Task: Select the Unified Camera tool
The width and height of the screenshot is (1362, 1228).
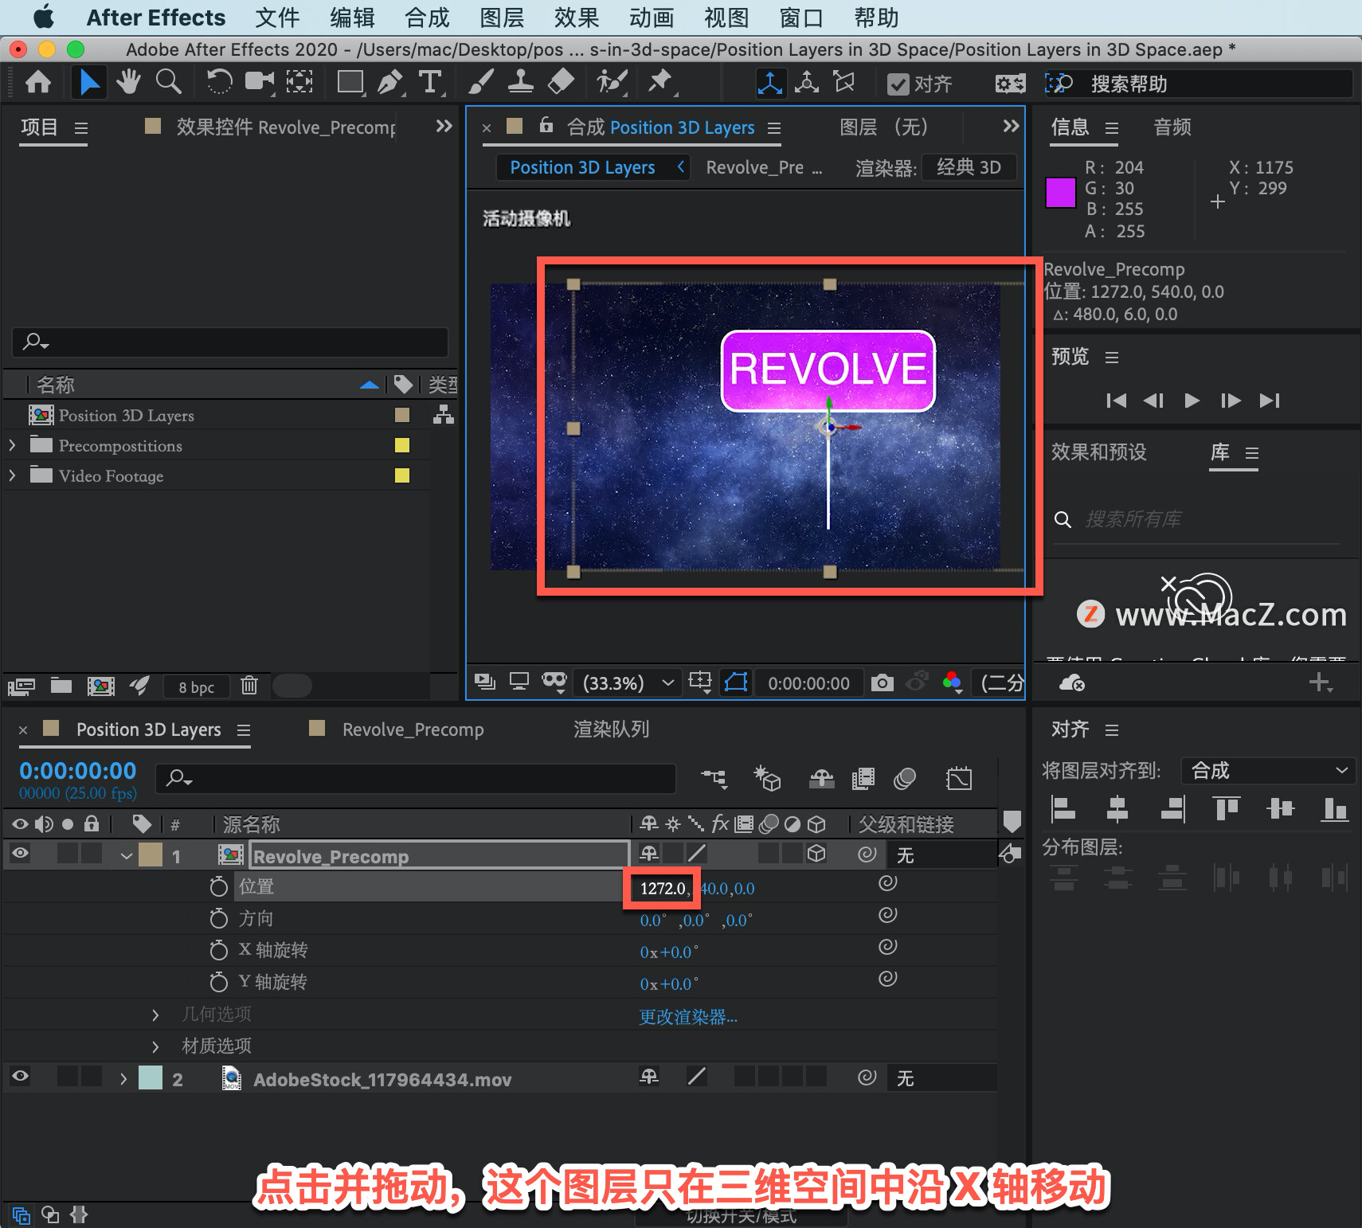Action: (259, 82)
